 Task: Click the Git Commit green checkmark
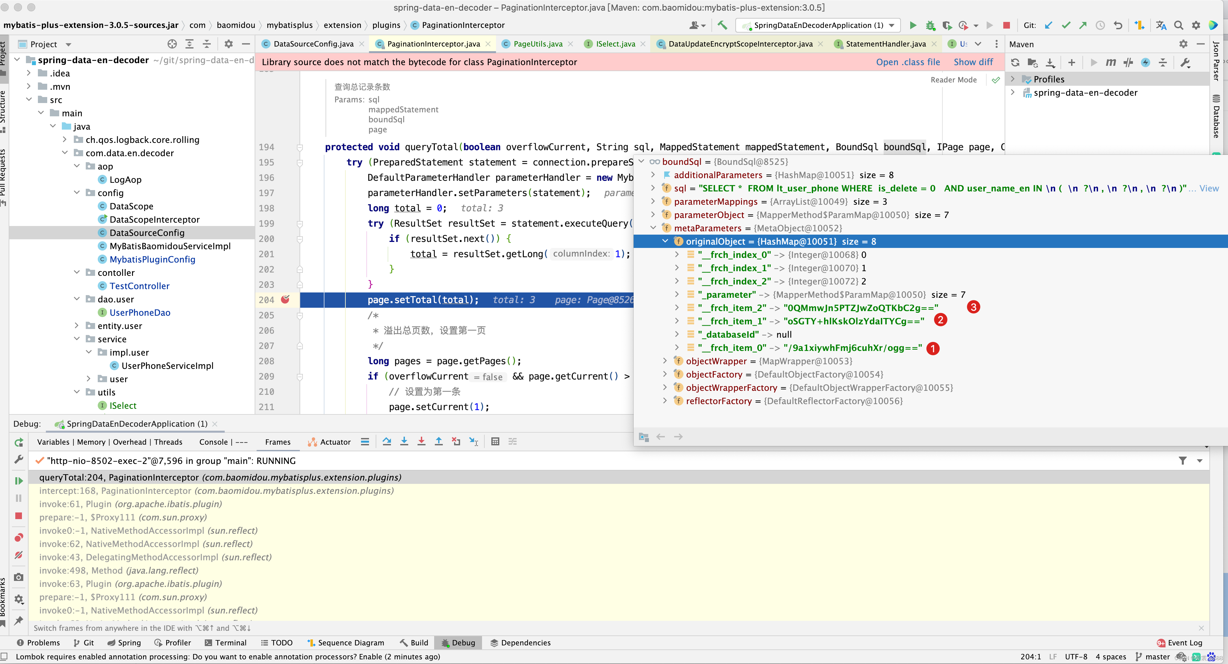(1066, 25)
